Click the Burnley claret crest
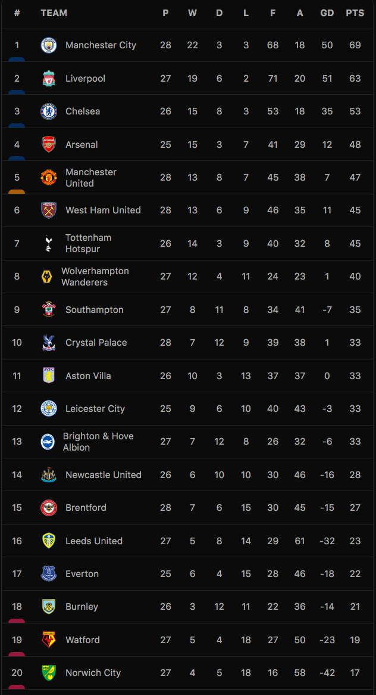 [x=49, y=606]
